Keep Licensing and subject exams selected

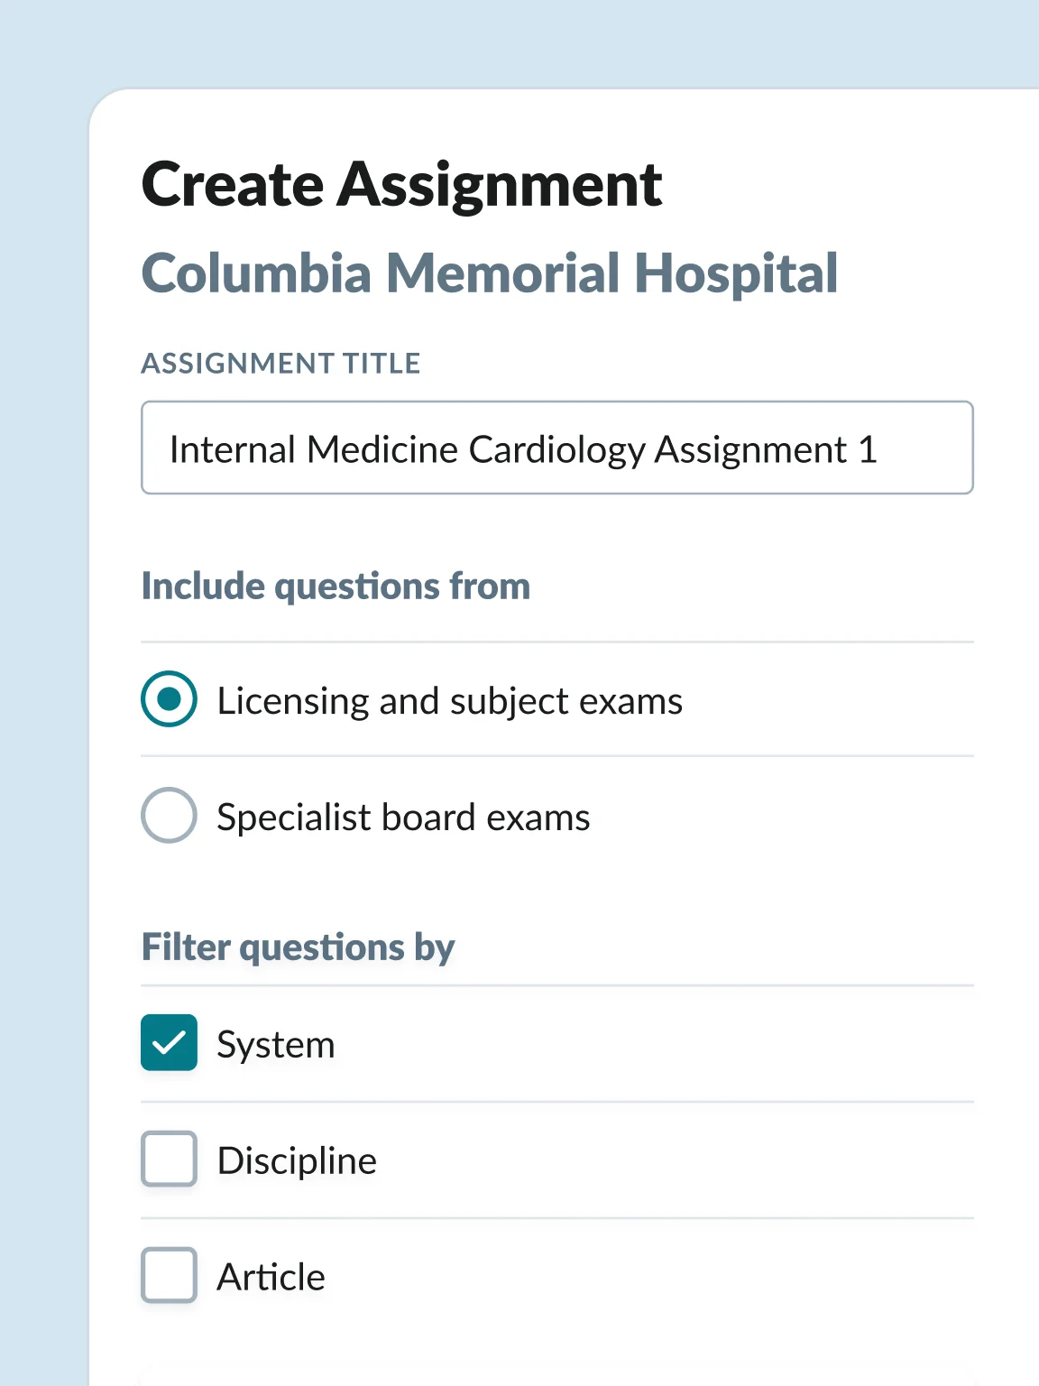click(168, 699)
